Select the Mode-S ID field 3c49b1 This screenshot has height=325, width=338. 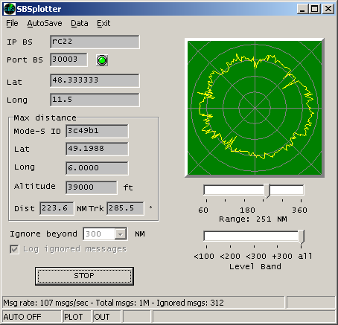coord(97,131)
